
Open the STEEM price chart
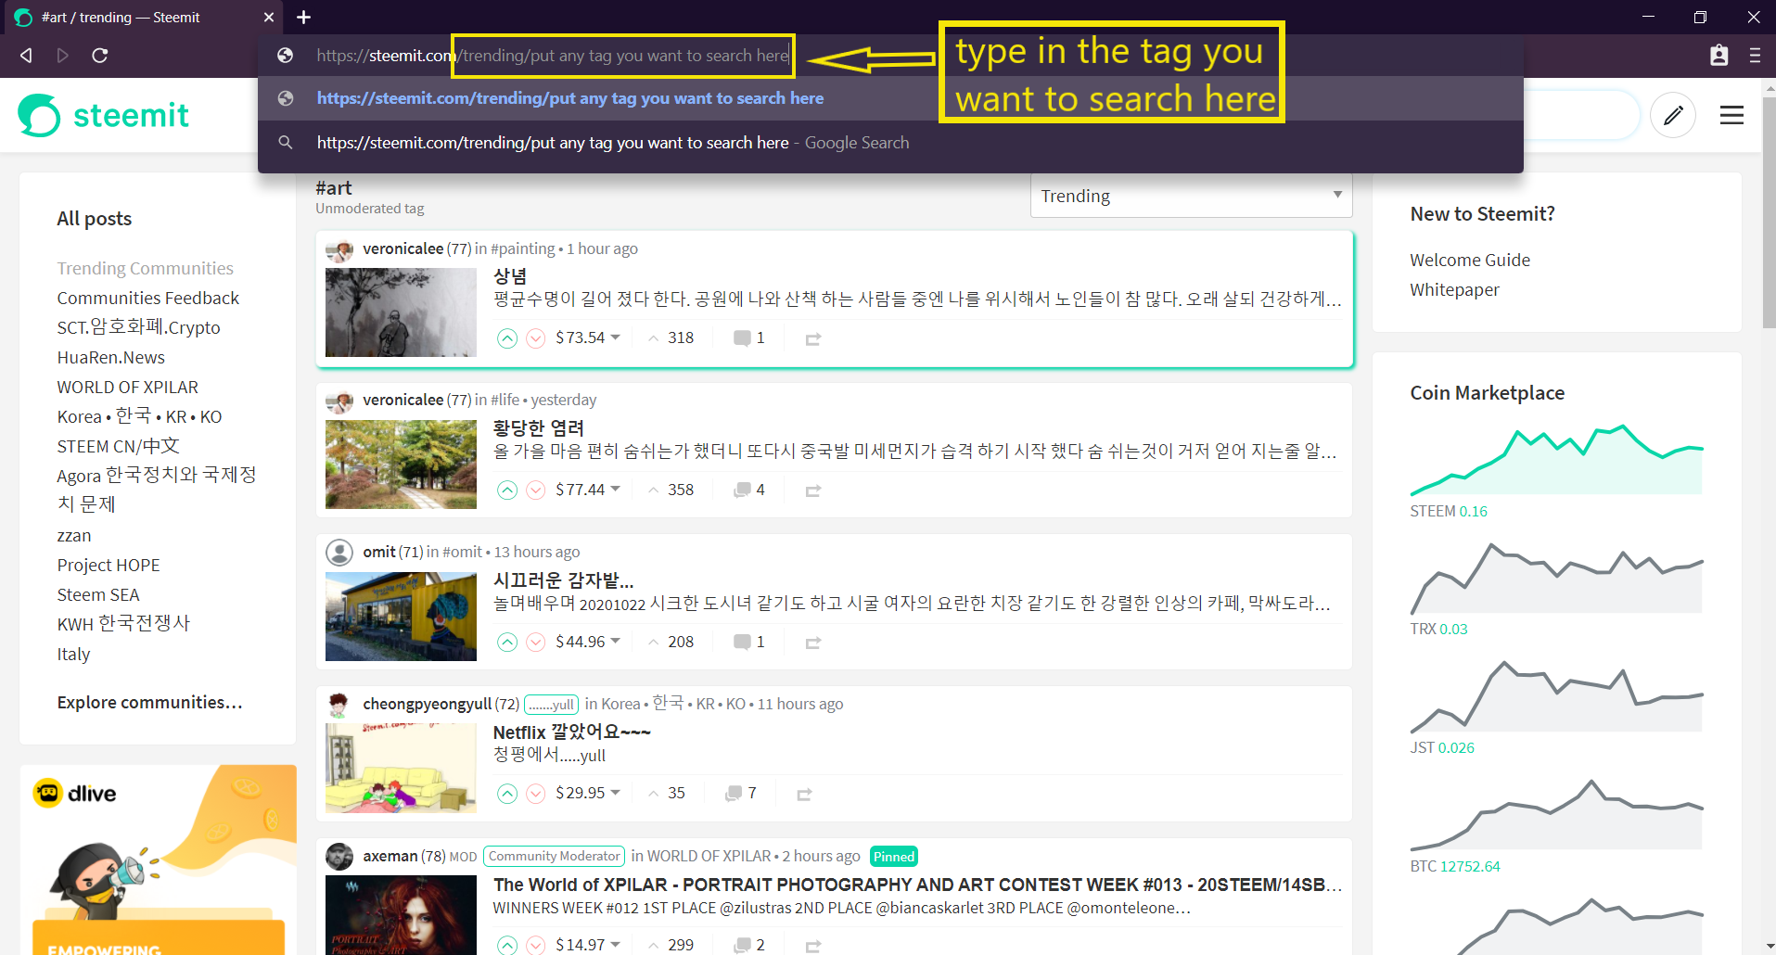coord(1556,460)
